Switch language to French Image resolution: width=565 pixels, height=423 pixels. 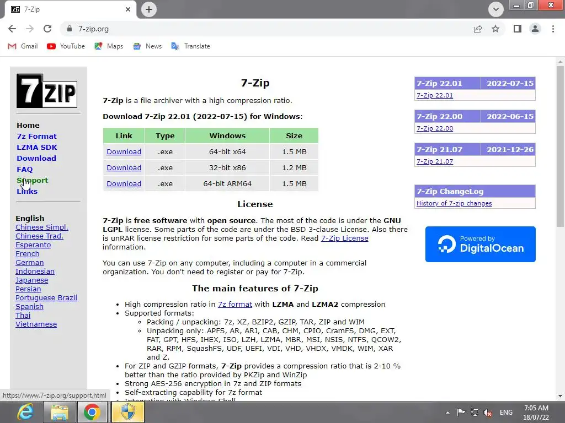tap(28, 253)
